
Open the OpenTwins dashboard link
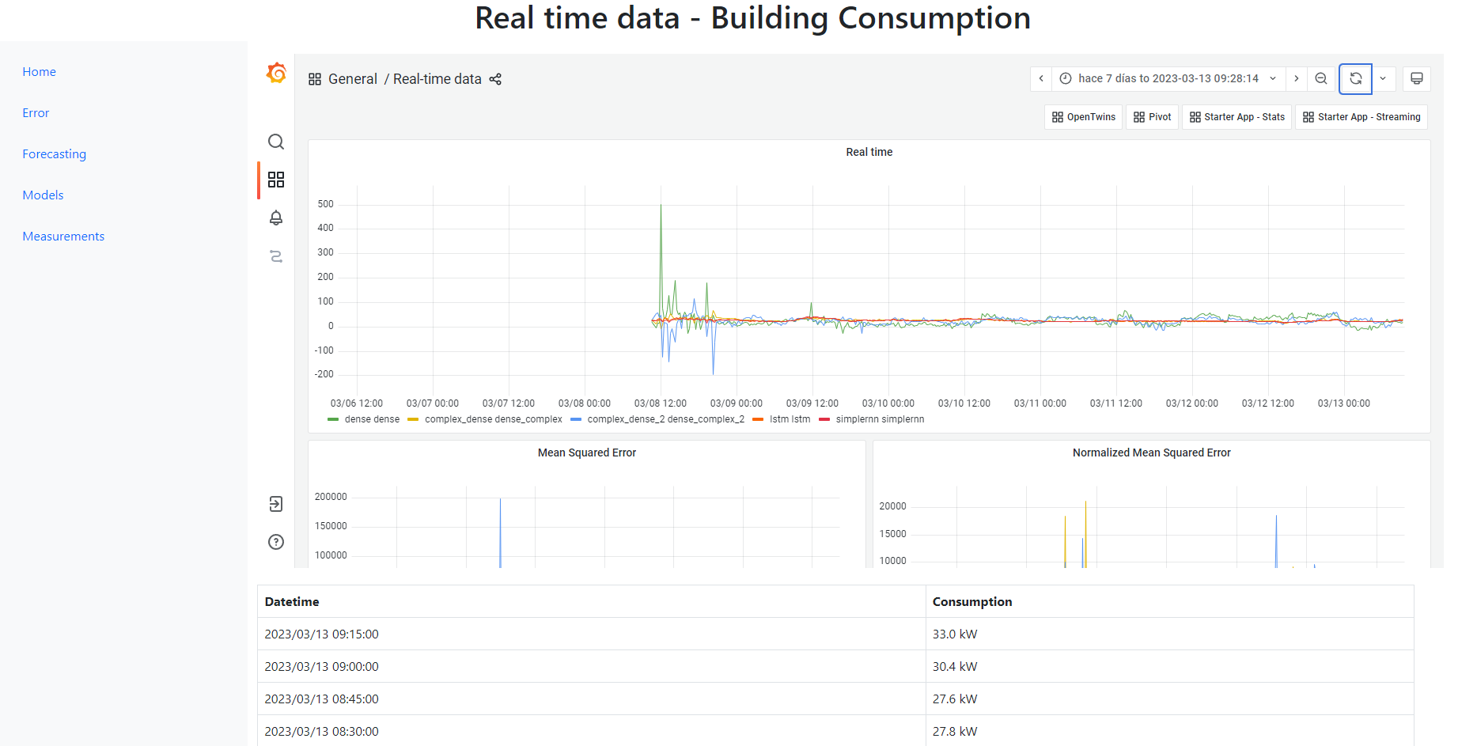tap(1084, 117)
